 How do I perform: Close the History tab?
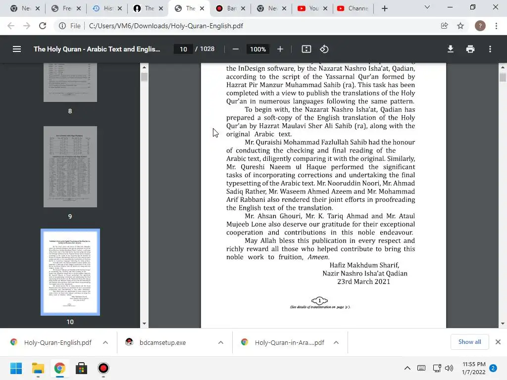[x=120, y=8]
